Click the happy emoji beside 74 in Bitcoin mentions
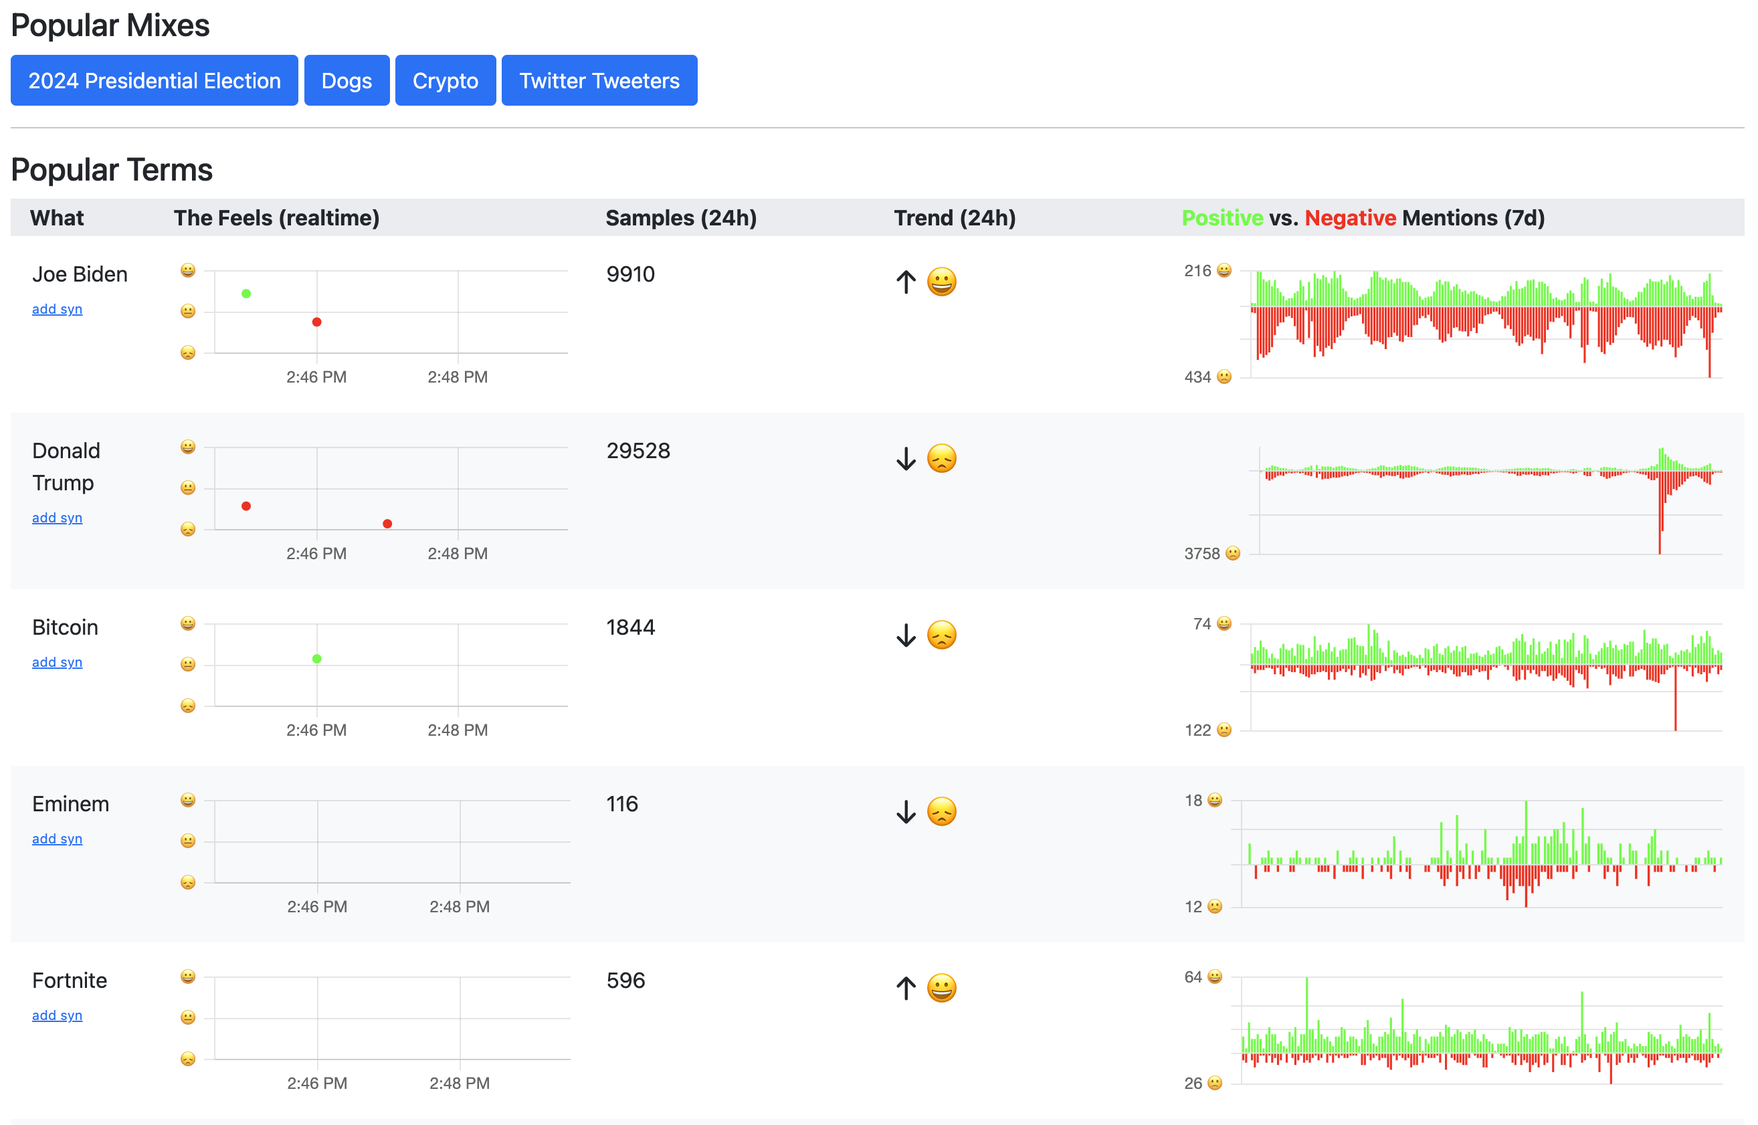The height and width of the screenshot is (1125, 1758). click(x=1225, y=623)
